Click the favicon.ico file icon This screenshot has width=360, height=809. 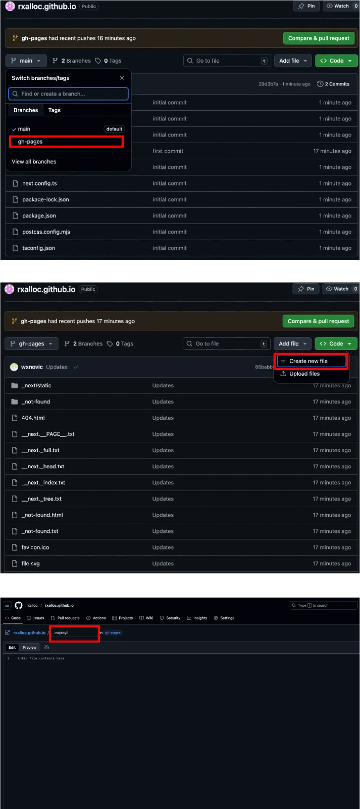[x=15, y=548]
